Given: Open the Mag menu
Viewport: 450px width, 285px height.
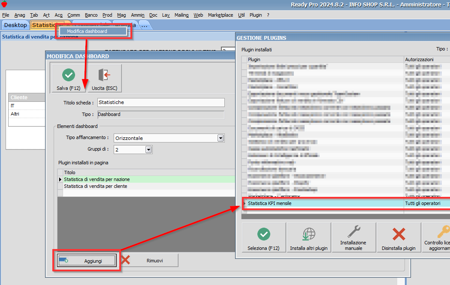Looking at the screenshot, I should (x=121, y=15).
